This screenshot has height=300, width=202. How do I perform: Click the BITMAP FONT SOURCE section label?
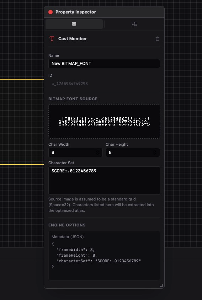coord(73,99)
